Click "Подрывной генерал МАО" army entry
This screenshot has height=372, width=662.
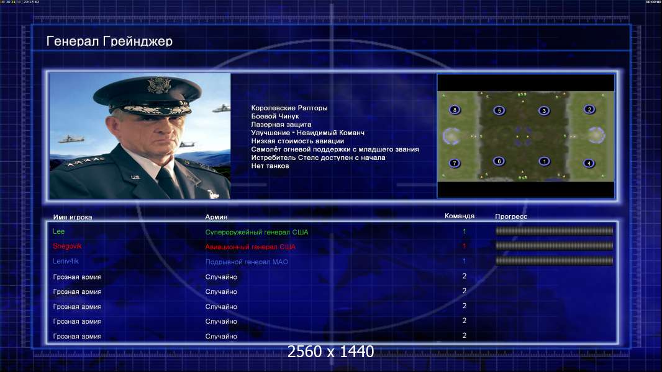pyautogui.click(x=247, y=262)
